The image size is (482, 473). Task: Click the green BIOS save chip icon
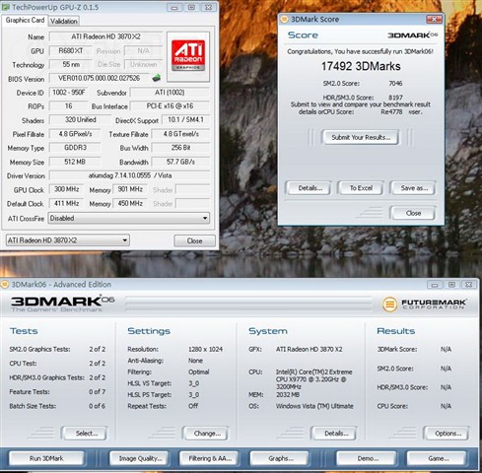point(157,78)
